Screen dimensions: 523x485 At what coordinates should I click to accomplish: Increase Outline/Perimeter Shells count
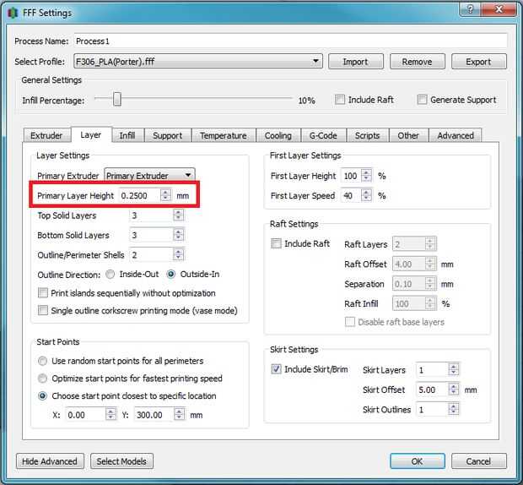coord(179,252)
